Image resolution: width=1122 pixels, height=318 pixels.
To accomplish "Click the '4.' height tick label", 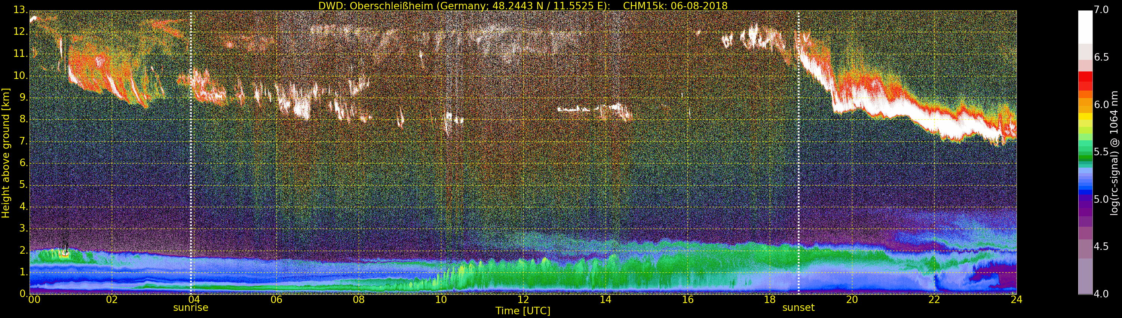I will pos(24,207).
